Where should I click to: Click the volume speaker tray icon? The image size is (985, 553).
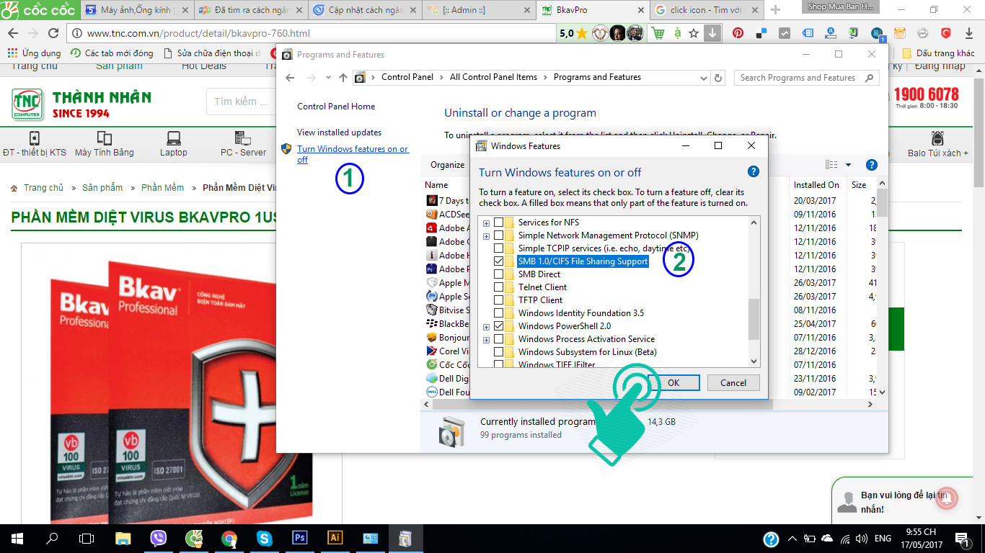pyautogui.click(x=862, y=539)
